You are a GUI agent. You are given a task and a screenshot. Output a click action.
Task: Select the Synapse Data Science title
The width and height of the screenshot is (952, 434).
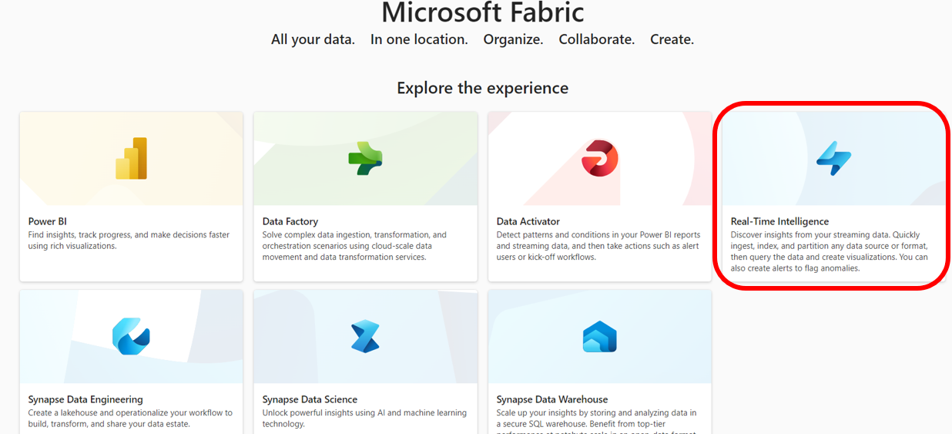(x=310, y=399)
